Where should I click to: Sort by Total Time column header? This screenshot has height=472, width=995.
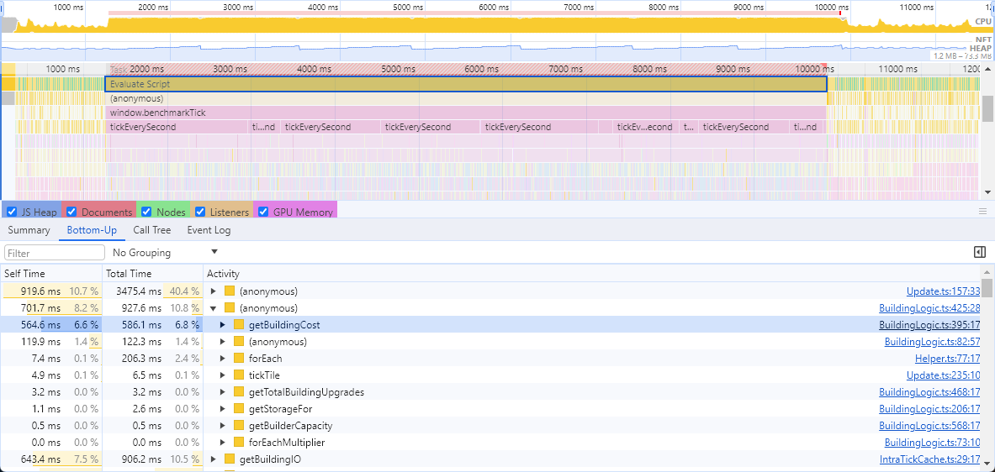click(153, 274)
